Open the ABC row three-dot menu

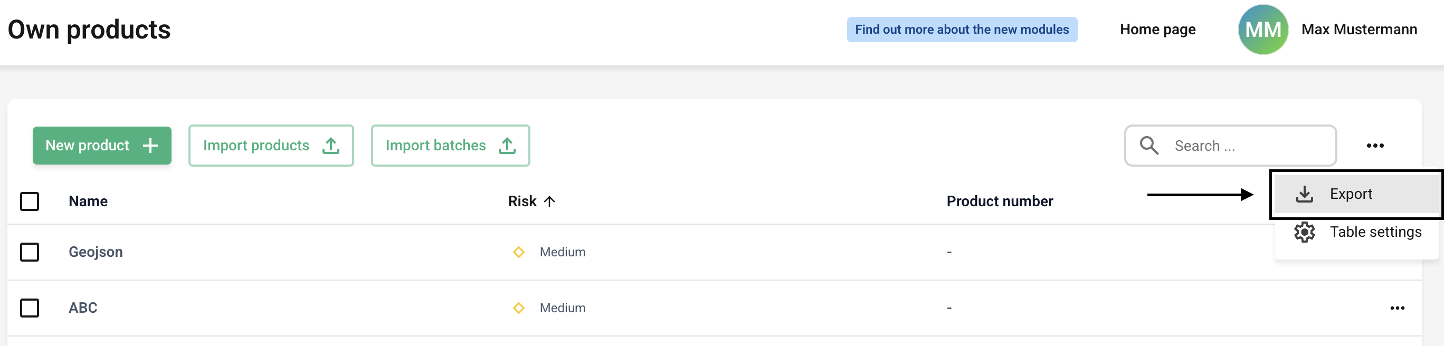[1397, 308]
